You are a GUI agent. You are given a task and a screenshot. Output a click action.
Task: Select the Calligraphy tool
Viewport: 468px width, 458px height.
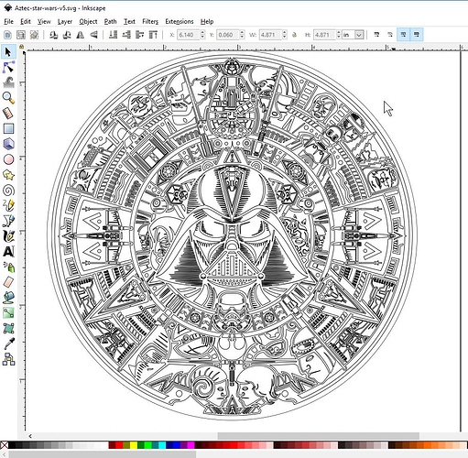point(8,236)
